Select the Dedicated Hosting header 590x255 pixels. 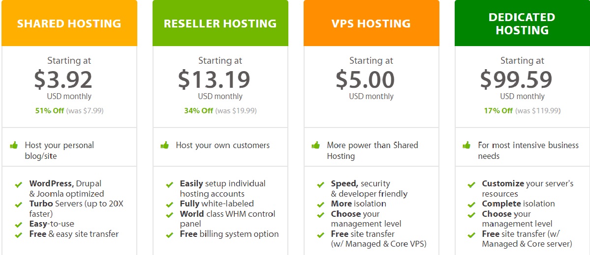click(x=522, y=23)
